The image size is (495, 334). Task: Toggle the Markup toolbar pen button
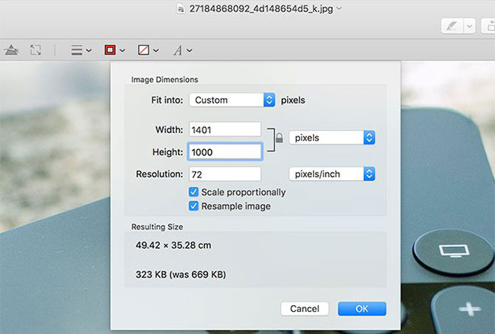[452, 26]
